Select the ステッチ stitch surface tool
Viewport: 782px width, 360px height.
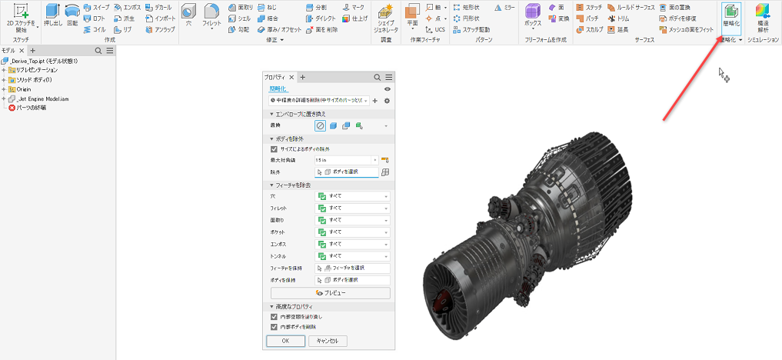coord(589,8)
